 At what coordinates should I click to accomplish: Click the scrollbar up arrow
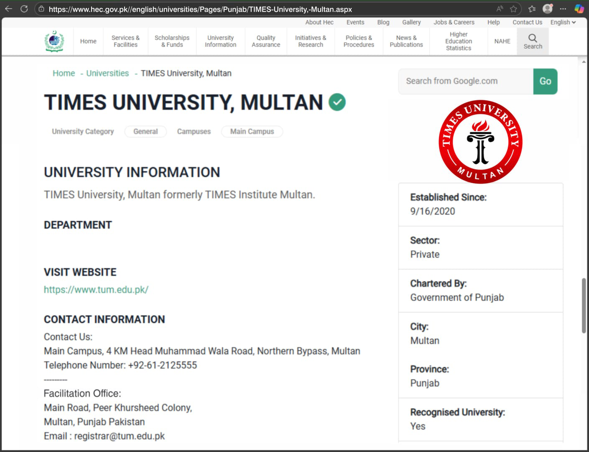(x=584, y=62)
